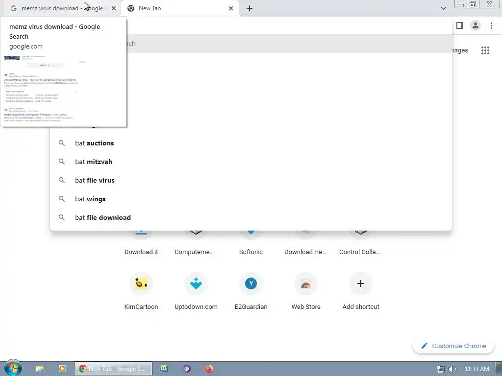Expand the tab search chevron

(x=443, y=8)
